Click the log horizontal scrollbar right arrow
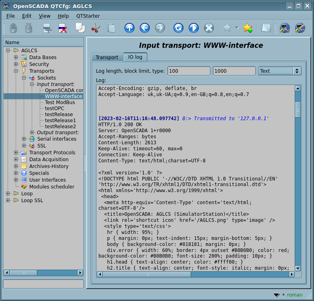Image resolution: width=314 pixels, height=301 pixels. click(292, 274)
